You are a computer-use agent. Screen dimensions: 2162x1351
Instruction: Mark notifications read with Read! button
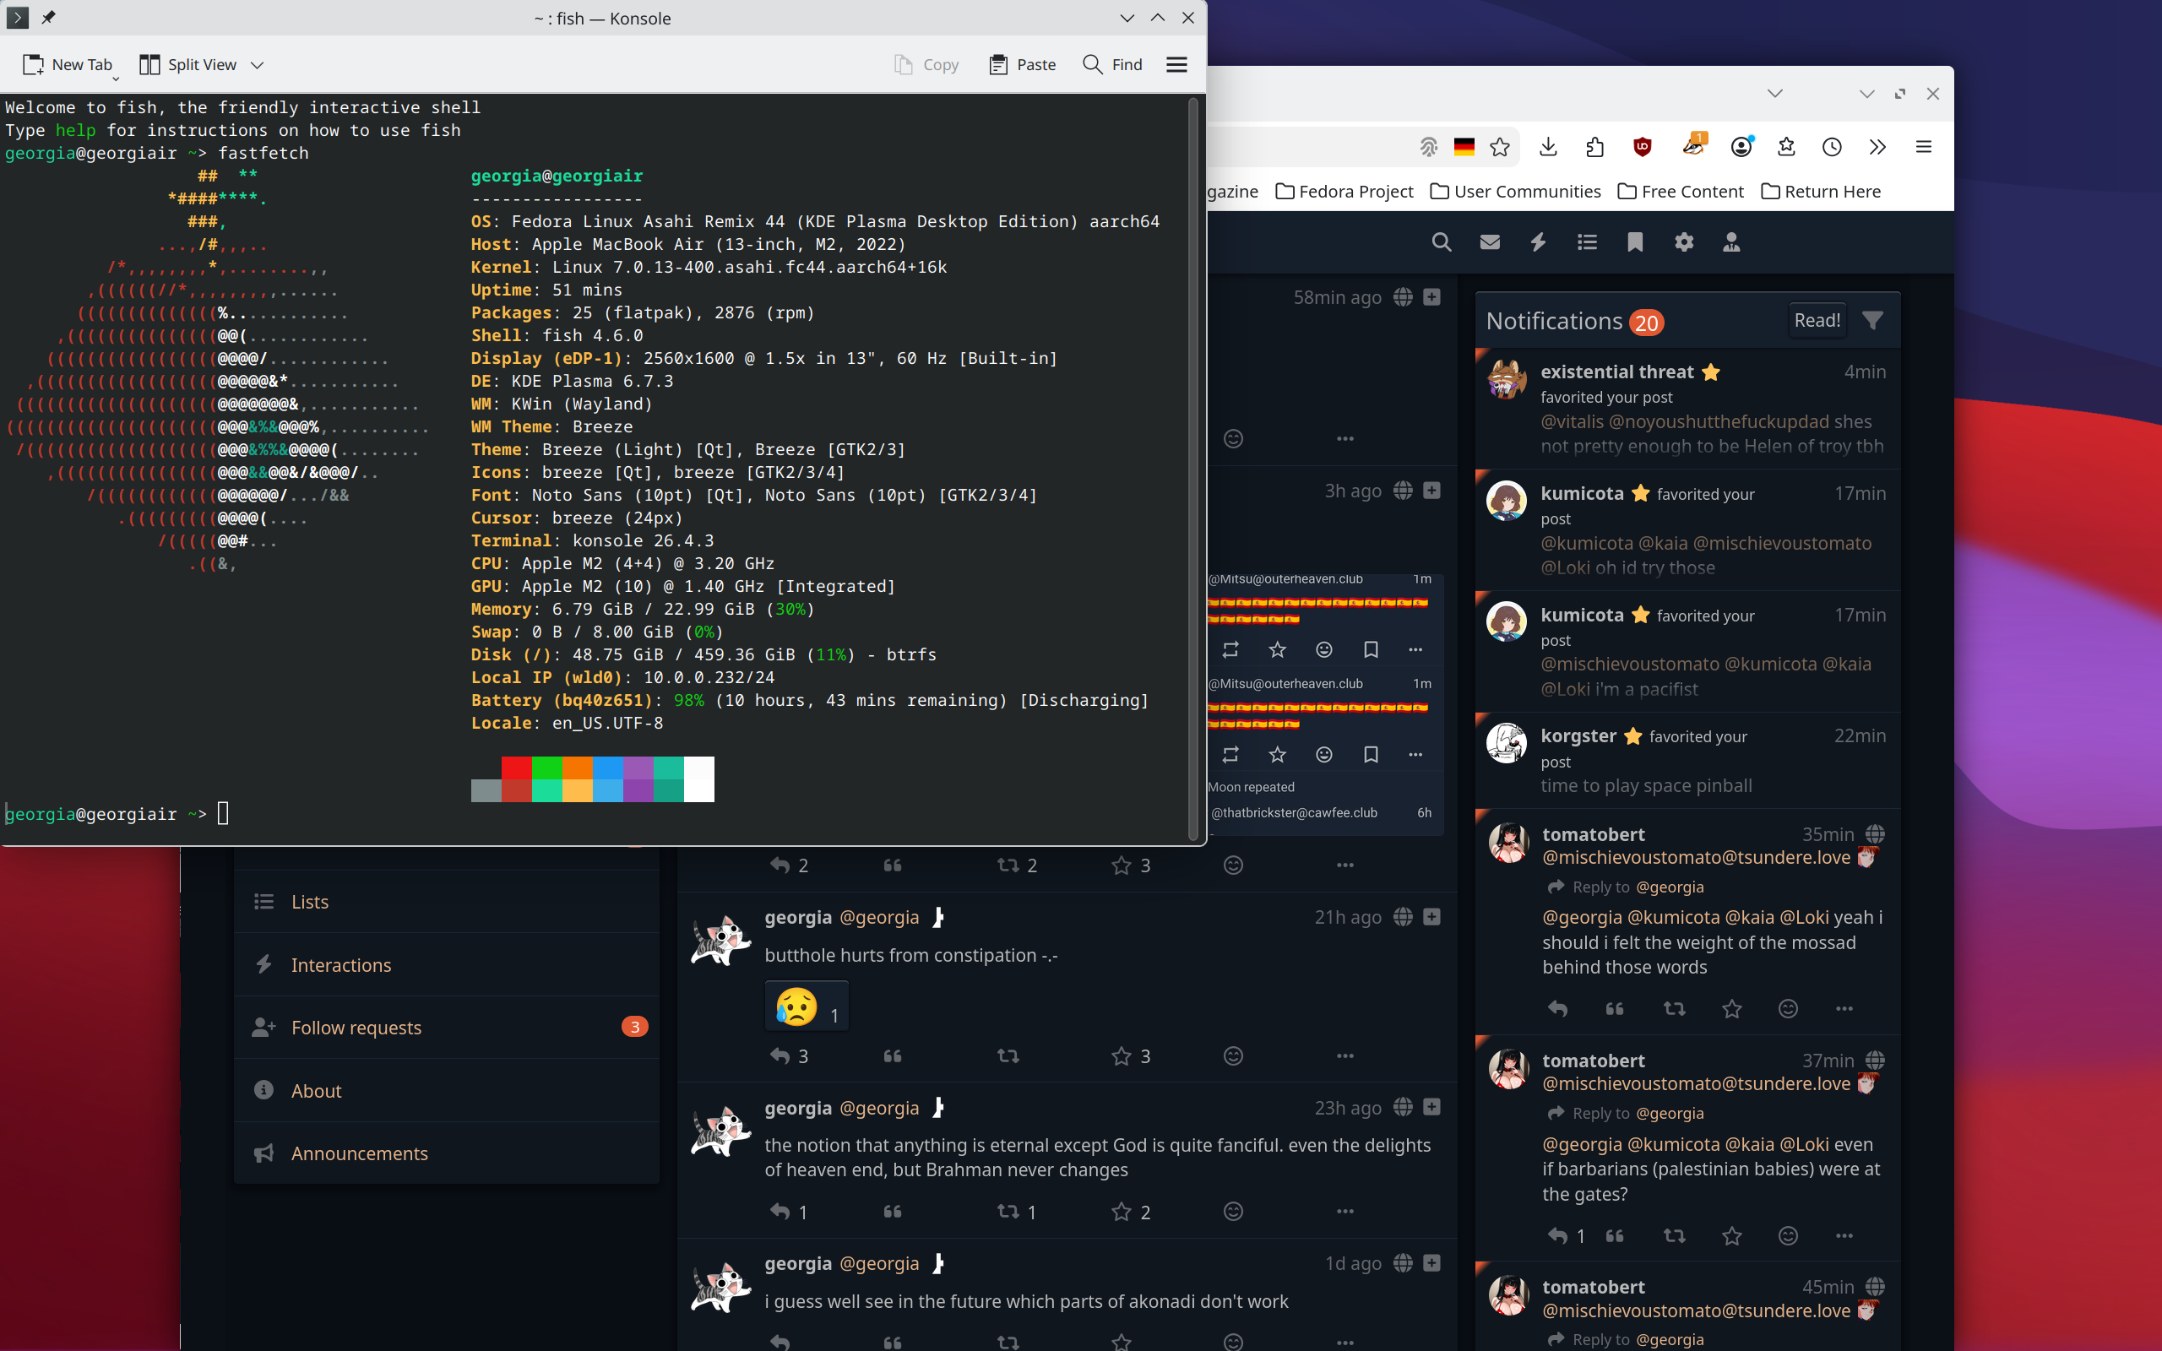tap(1817, 320)
